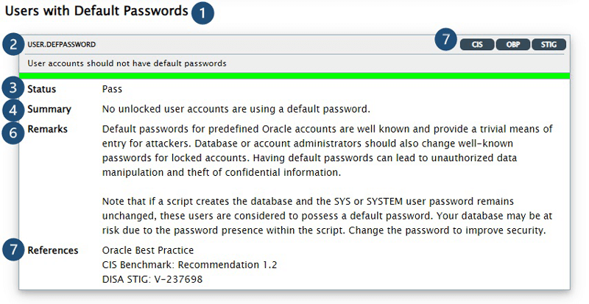Click the number 4 callout by Summary
The width and height of the screenshot is (589, 304).
point(13,110)
